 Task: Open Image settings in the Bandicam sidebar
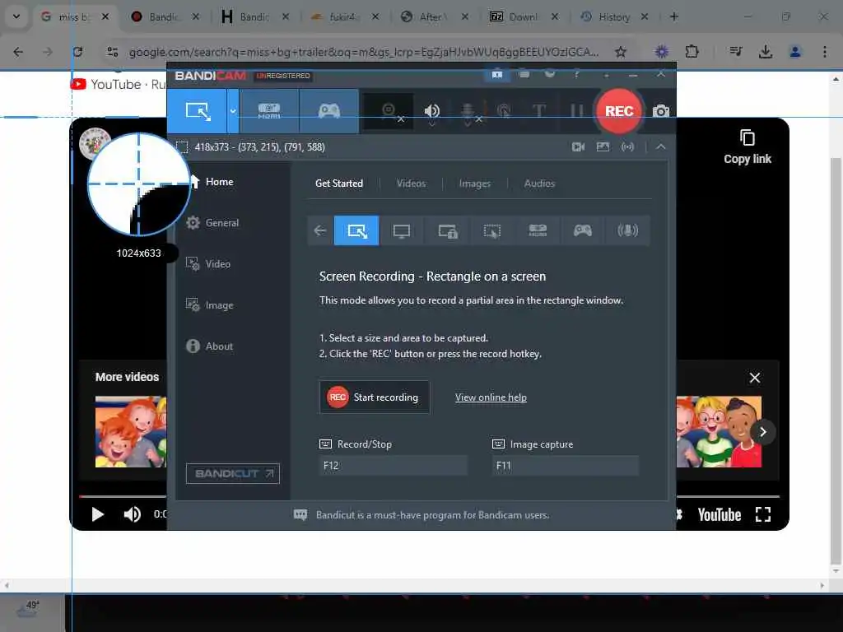pyautogui.click(x=210, y=304)
